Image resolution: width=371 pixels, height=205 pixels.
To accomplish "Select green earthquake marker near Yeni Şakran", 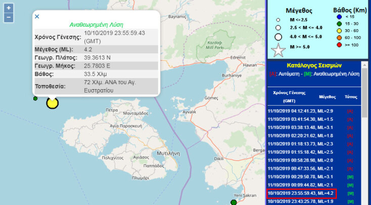I will 234,202.
